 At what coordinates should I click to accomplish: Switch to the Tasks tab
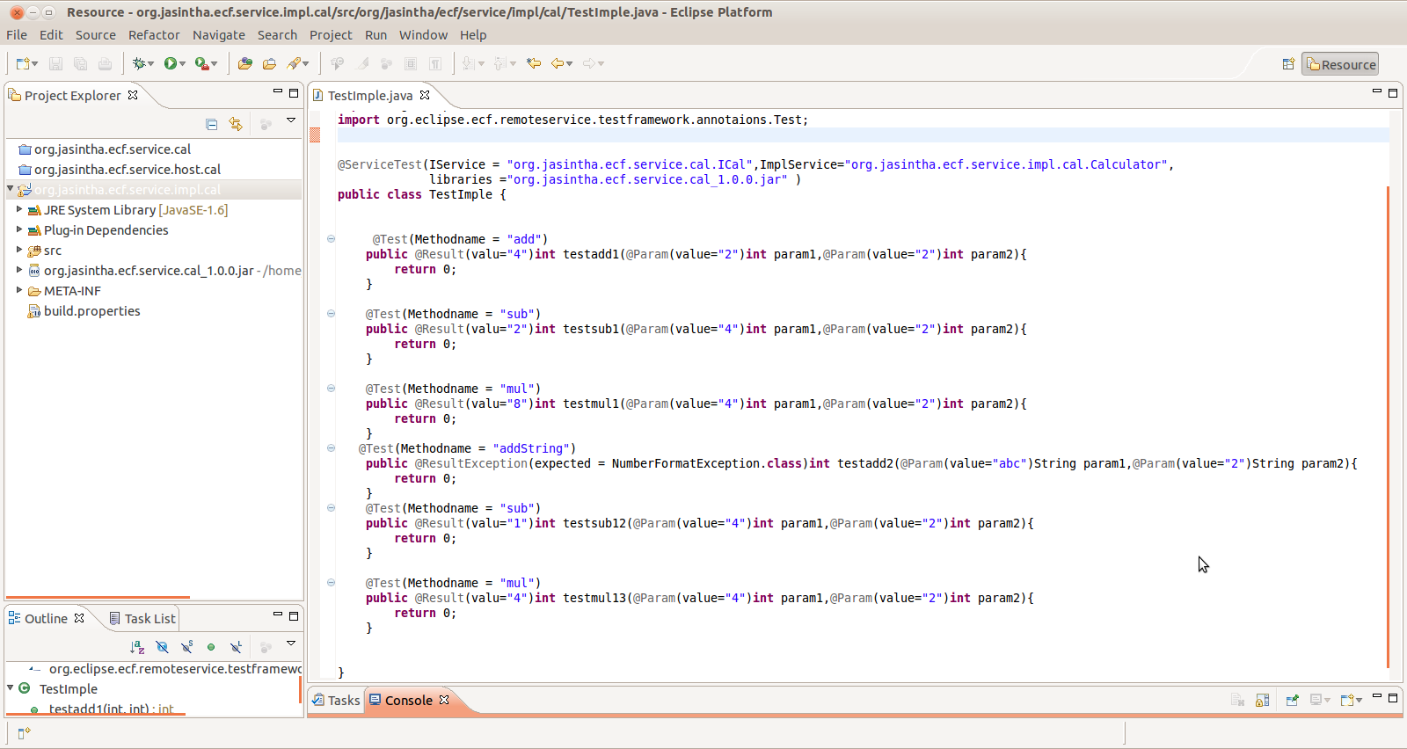(x=336, y=701)
